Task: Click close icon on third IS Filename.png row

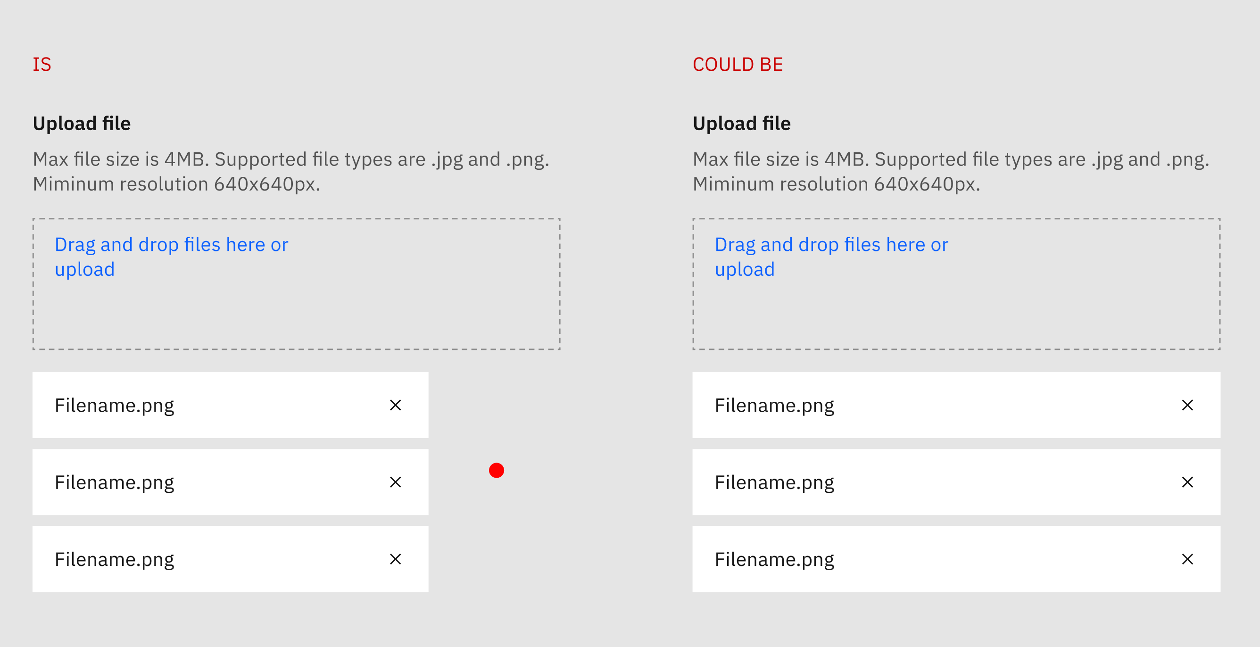Action: point(395,558)
